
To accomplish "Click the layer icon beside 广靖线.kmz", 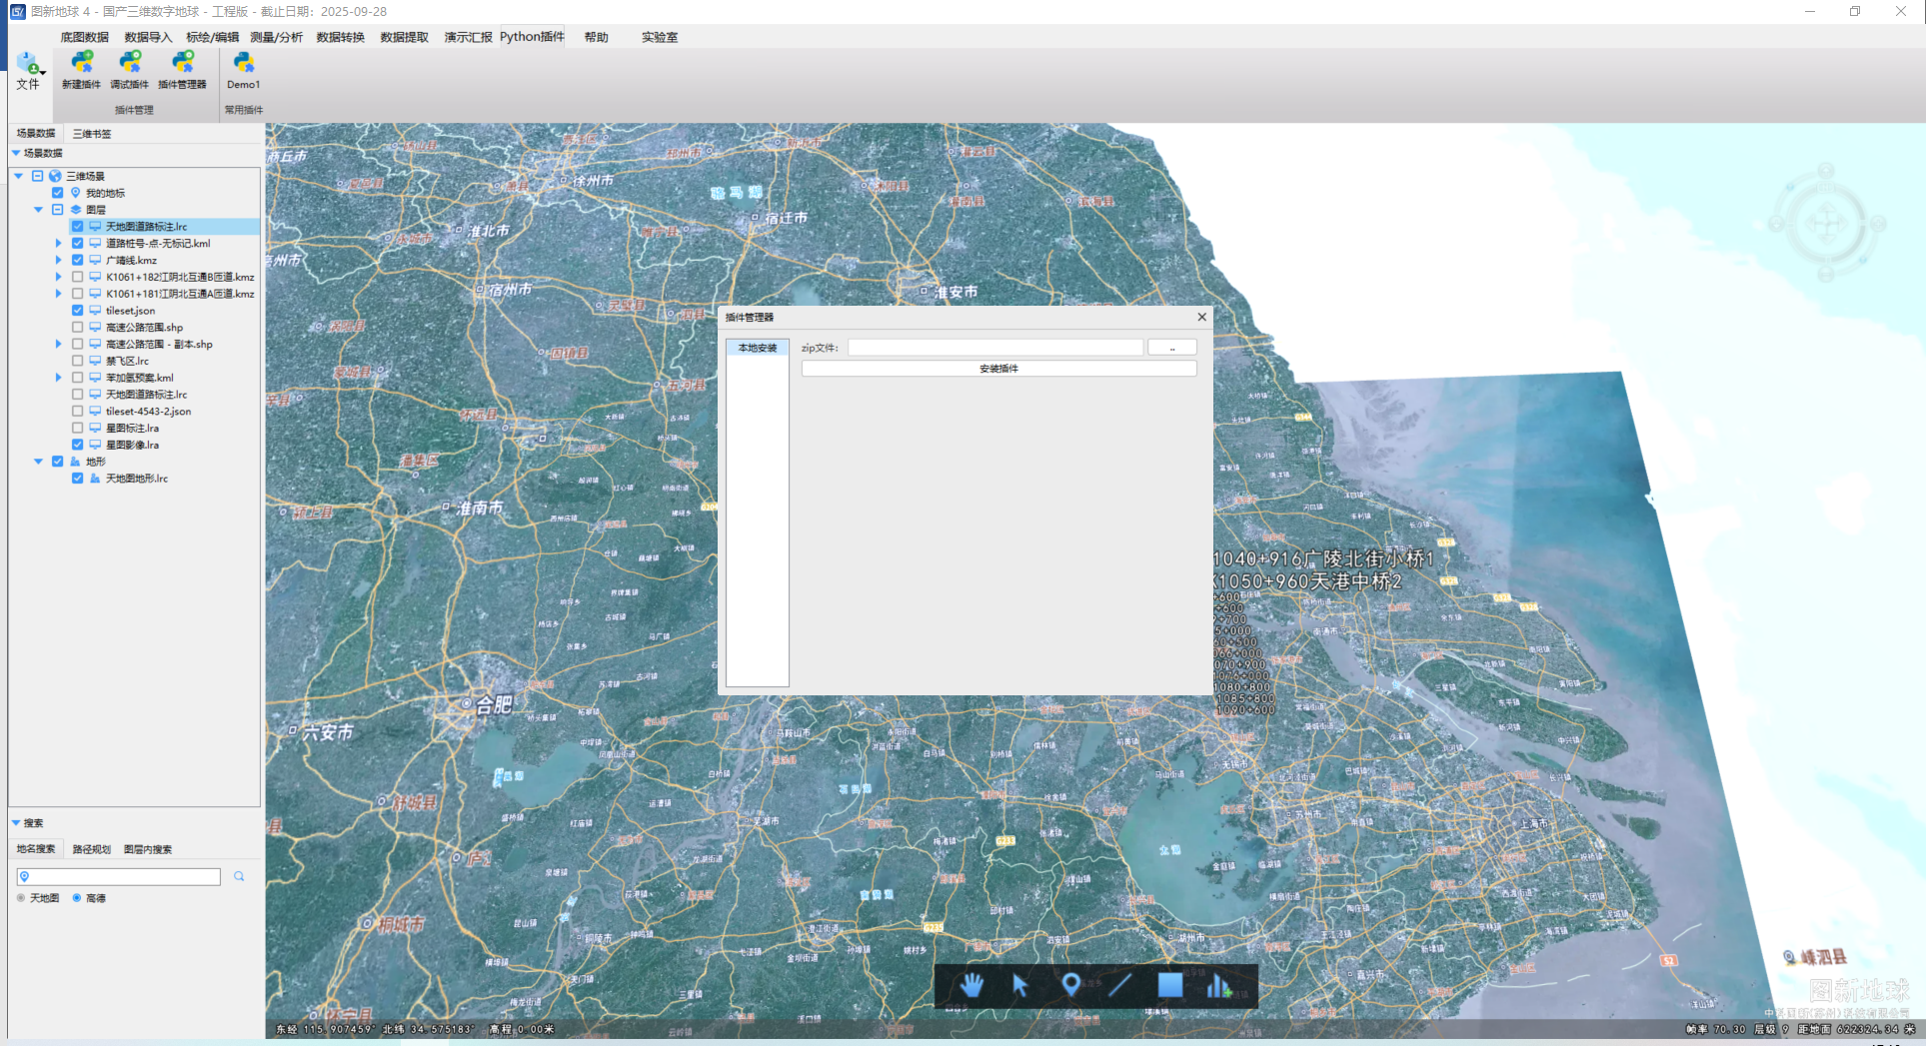I will 95,260.
